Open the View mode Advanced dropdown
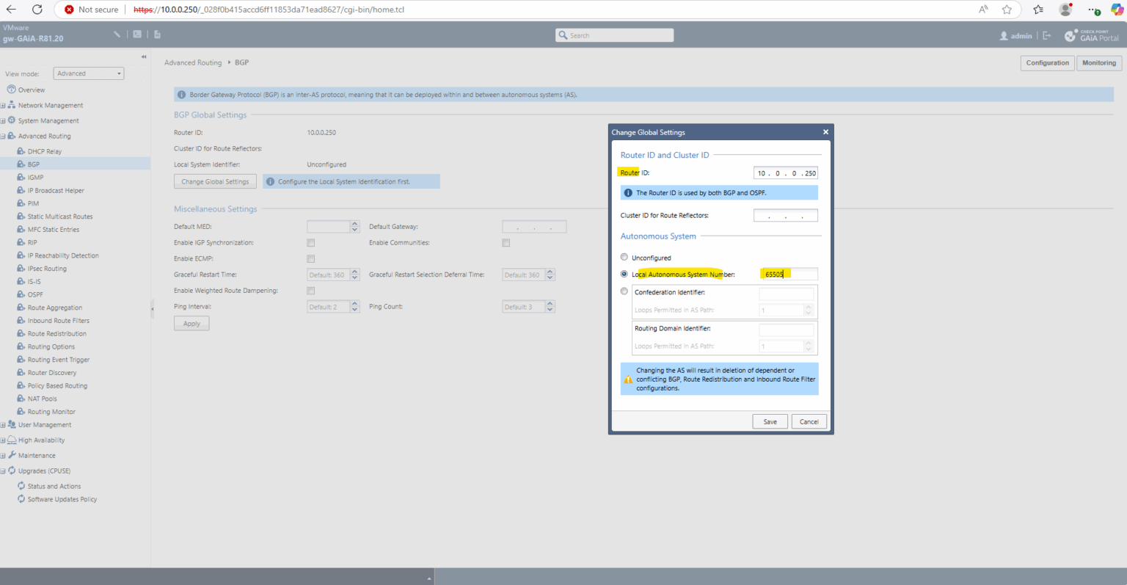 (89, 73)
